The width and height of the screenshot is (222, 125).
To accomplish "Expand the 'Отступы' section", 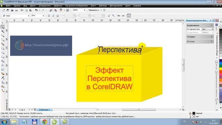I will pos(200,42).
